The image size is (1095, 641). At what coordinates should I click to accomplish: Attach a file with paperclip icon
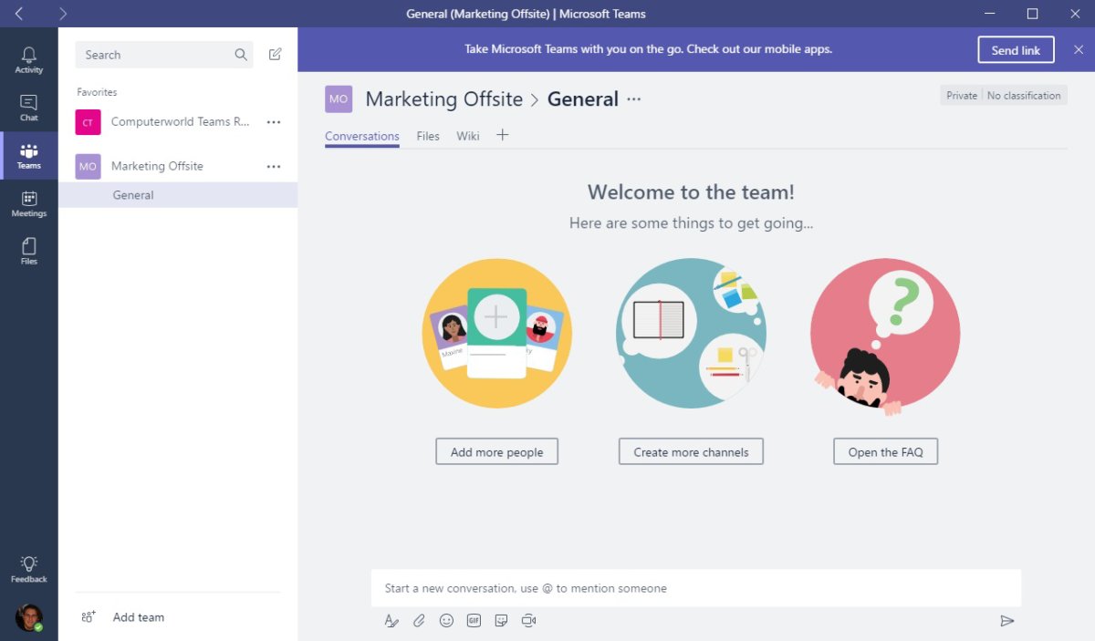point(419,621)
